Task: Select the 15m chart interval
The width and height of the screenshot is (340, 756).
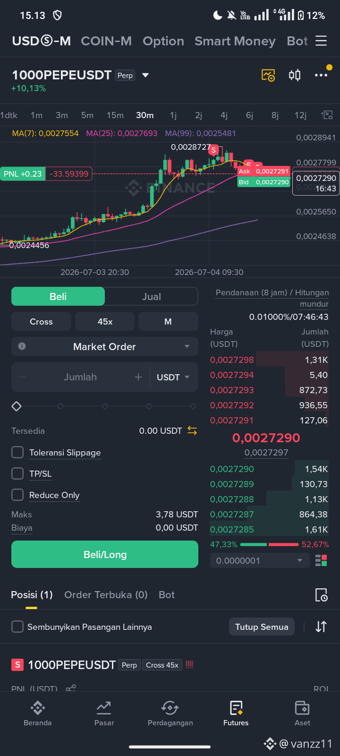Action: [x=115, y=115]
